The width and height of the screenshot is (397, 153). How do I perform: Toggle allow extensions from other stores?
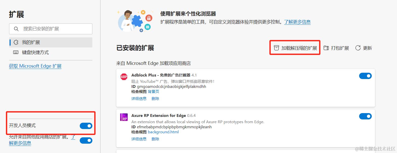pos(86,140)
